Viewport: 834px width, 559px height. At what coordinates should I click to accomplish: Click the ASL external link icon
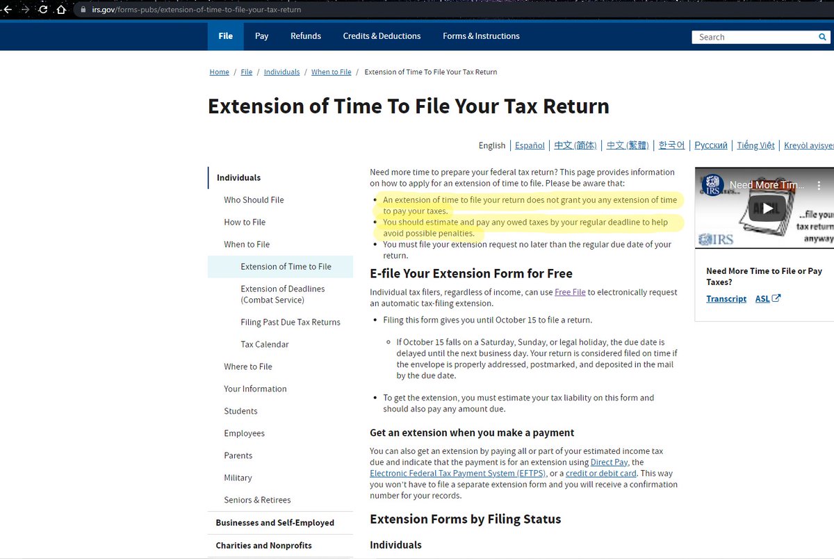pyautogui.click(x=776, y=298)
